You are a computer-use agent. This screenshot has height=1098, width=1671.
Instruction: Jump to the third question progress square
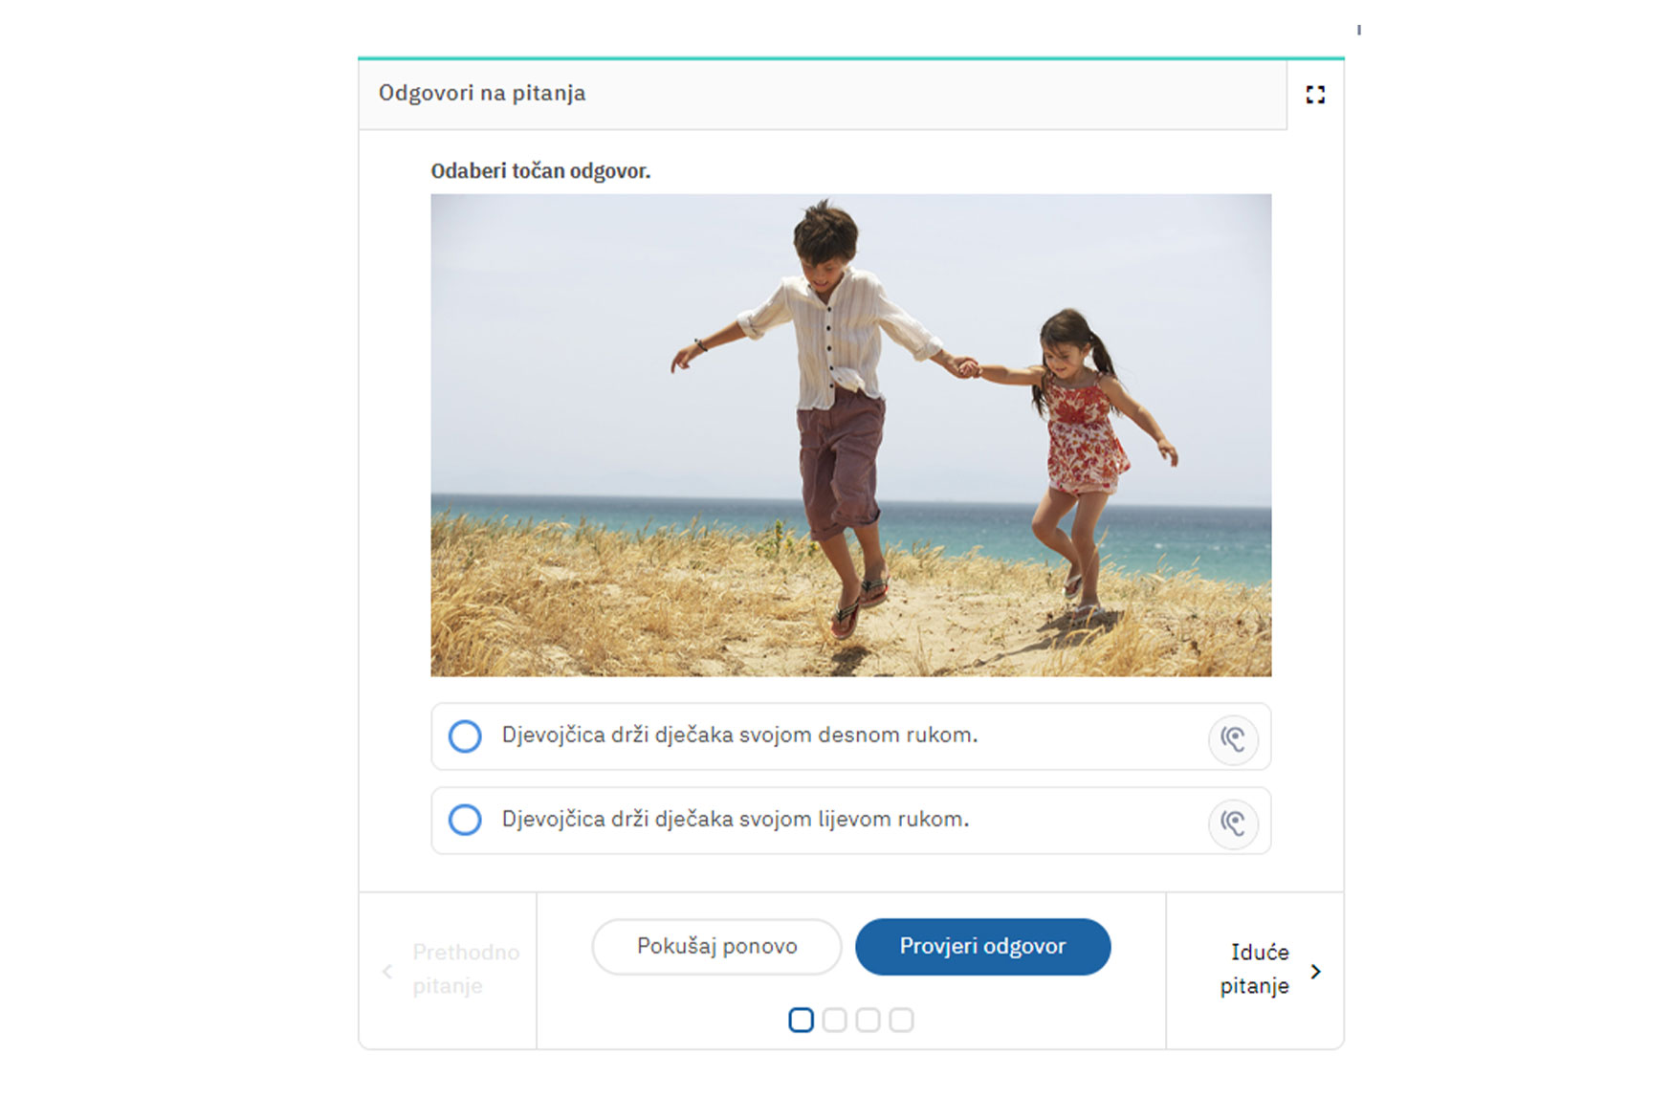click(x=868, y=1021)
